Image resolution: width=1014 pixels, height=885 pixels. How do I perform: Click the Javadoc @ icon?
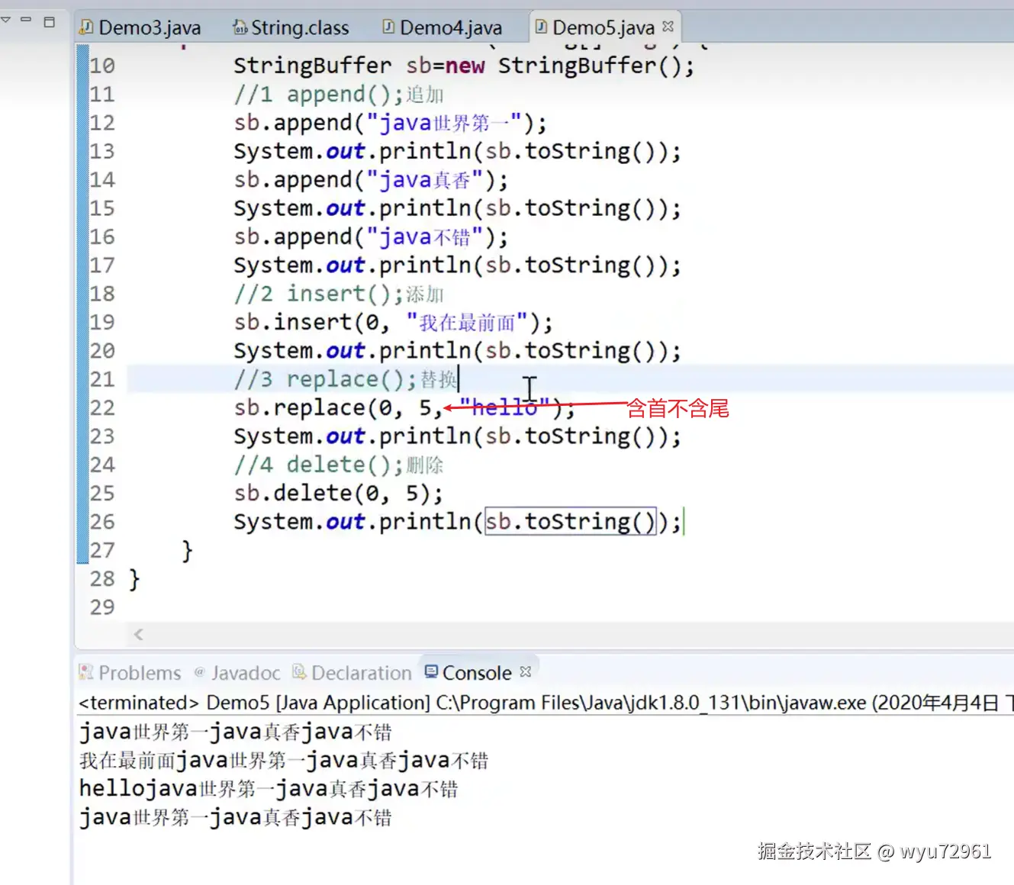tap(200, 672)
